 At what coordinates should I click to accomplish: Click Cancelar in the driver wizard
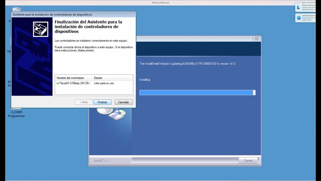pyautogui.click(x=123, y=102)
